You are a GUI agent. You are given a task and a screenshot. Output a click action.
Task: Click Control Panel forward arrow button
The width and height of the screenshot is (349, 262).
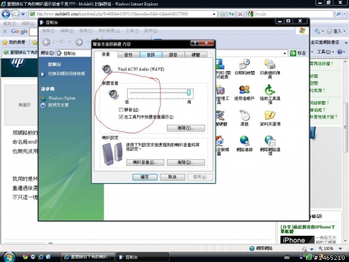79,42
